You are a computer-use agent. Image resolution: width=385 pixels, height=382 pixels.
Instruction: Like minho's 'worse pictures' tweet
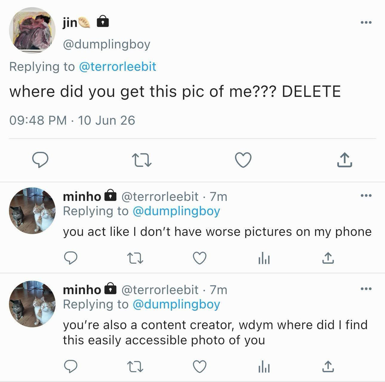tap(199, 258)
